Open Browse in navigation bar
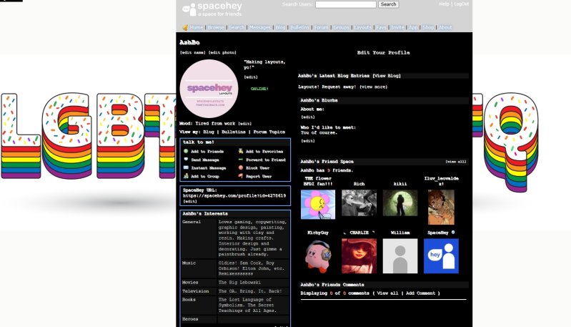 click(x=216, y=27)
